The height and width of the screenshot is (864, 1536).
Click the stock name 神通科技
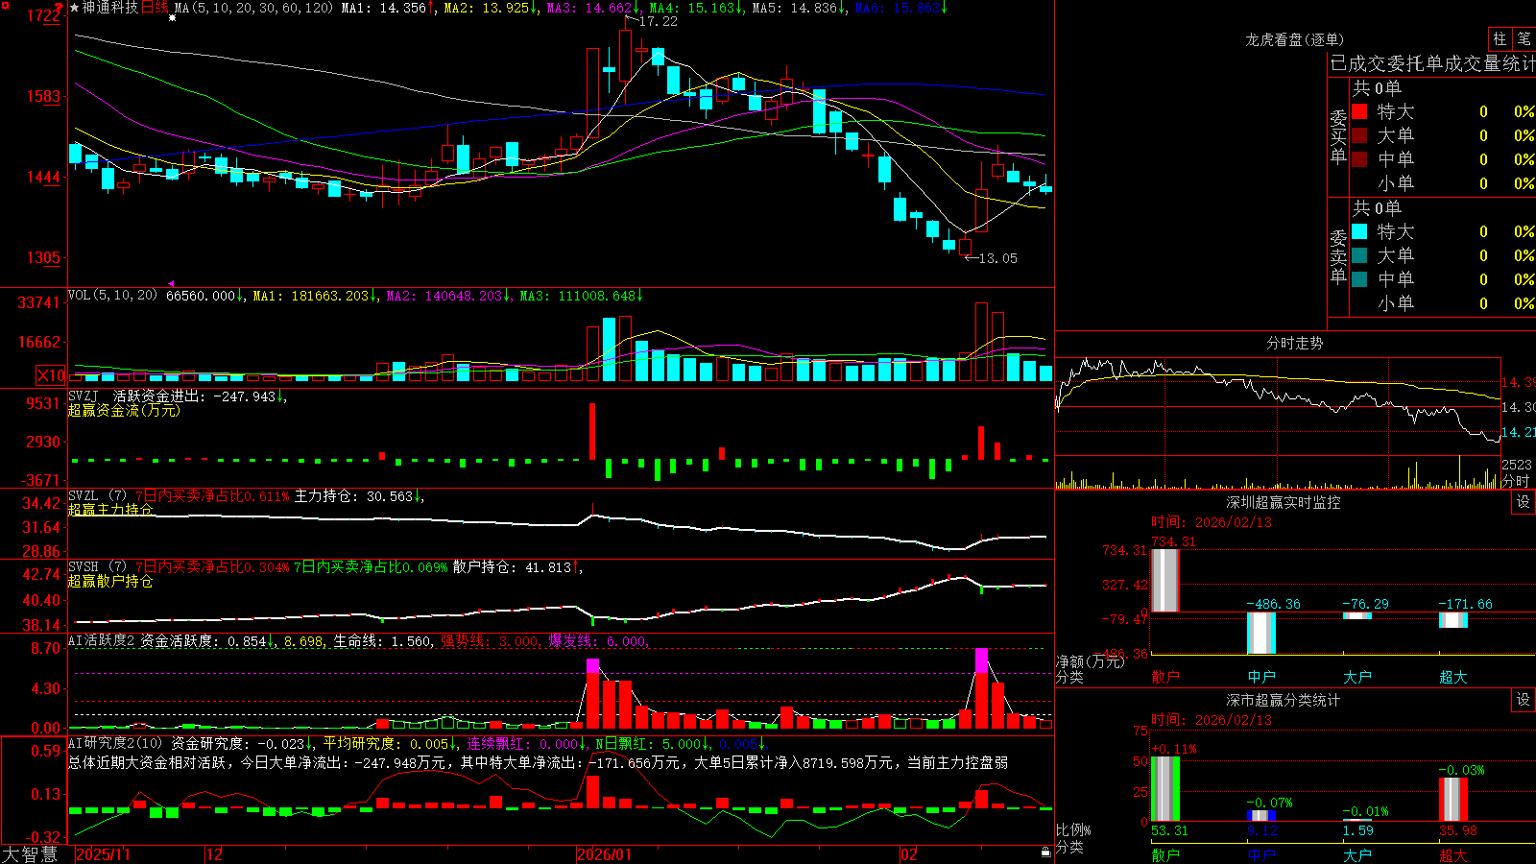click(110, 8)
